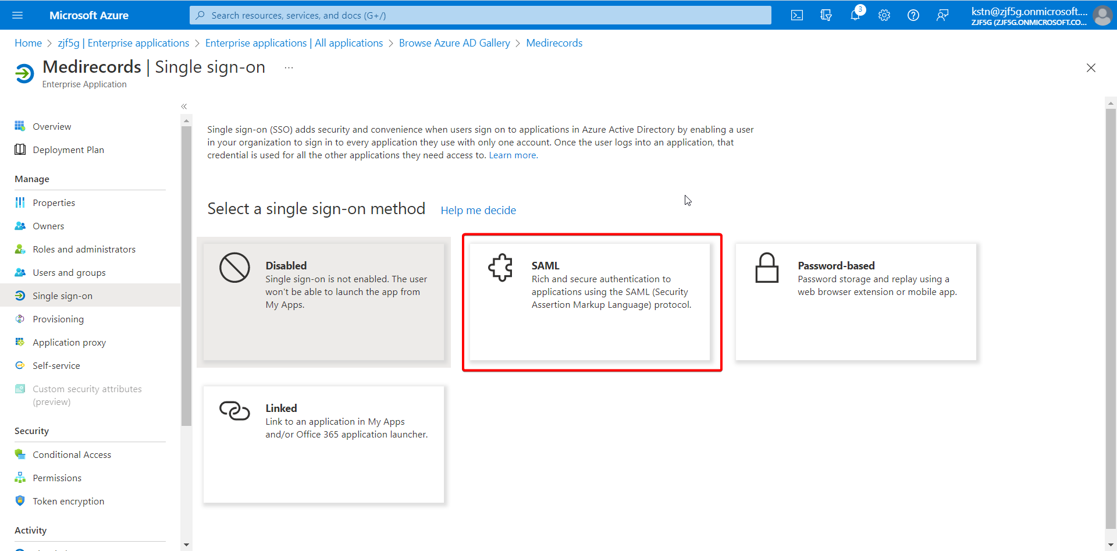Click the Help me decide link
The width and height of the screenshot is (1117, 551).
click(x=478, y=210)
